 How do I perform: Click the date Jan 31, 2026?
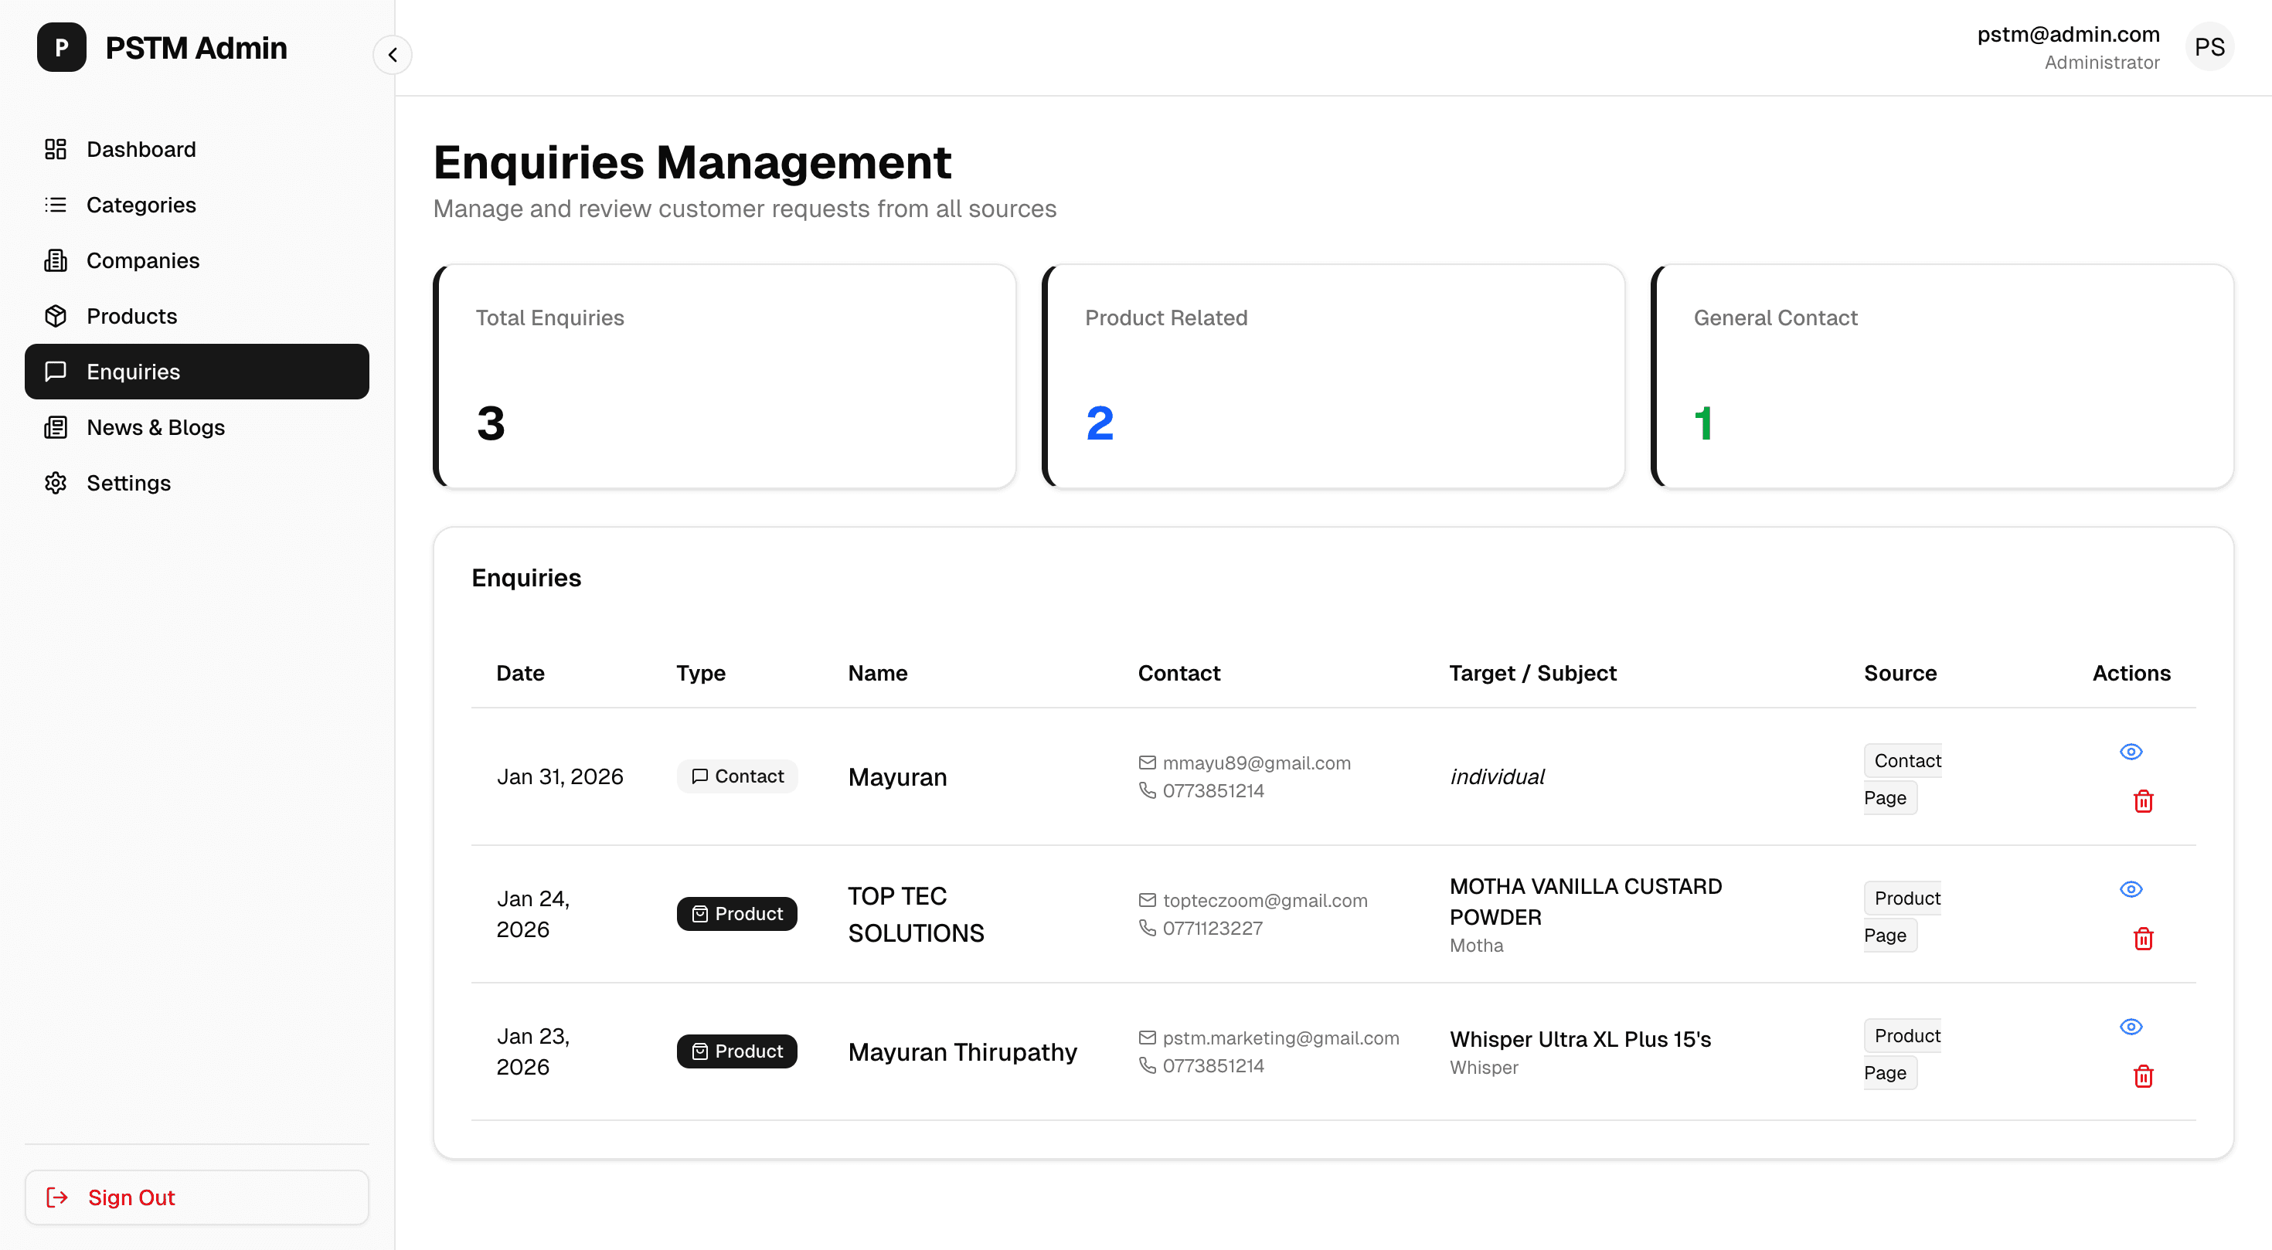click(559, 776)
